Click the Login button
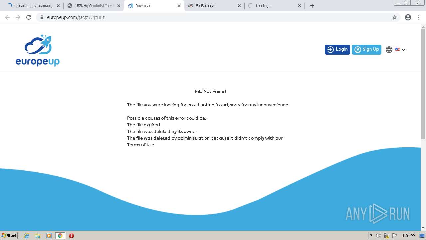This screenshot has height=240, width=426. click(x=337, y=49)
